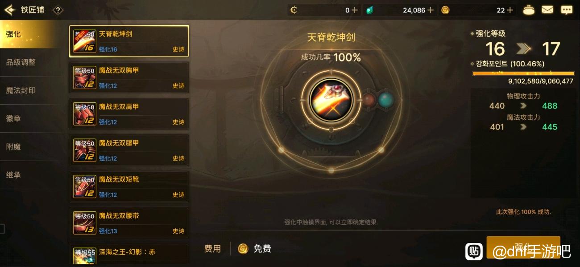Screen dimensions: 580x267
Task: Add currency next to 0 balance
Action: 354,10
